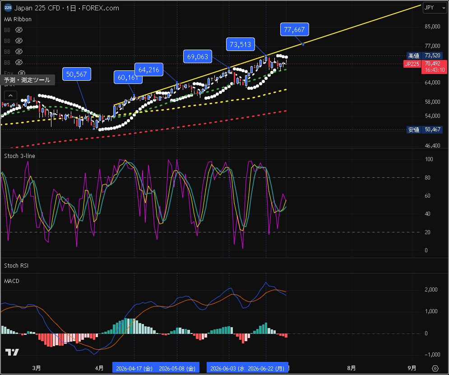
Task: Select the 73,513 price callout
Action: pyautogui.click(x=240, y=44)
